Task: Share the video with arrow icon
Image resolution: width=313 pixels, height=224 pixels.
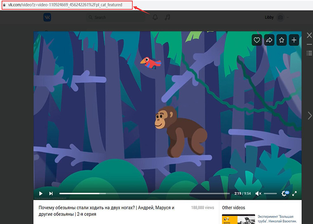Action: pos(269,40)
